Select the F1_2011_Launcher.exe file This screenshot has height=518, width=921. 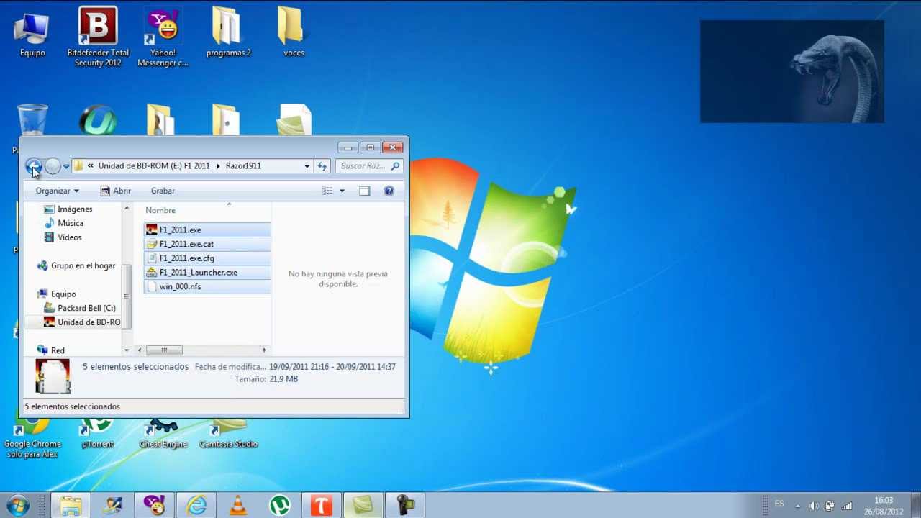click(207, 273)
